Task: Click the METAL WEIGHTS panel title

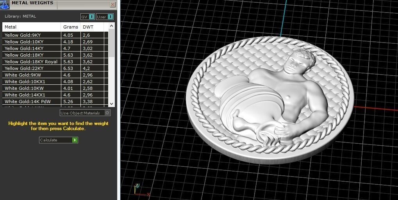Action: [x=32, y=3]
